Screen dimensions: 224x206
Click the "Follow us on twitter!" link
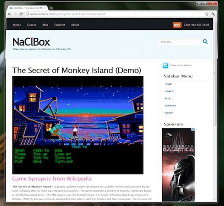[x=181, y=65]
